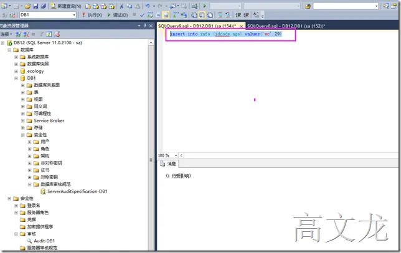The height and width of the screenshot is (253, 401).
Task: Select ServerAuditSpecification-DB1 item
Action: 77,191
